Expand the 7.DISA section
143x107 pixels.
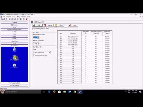[x=14, y=37]
